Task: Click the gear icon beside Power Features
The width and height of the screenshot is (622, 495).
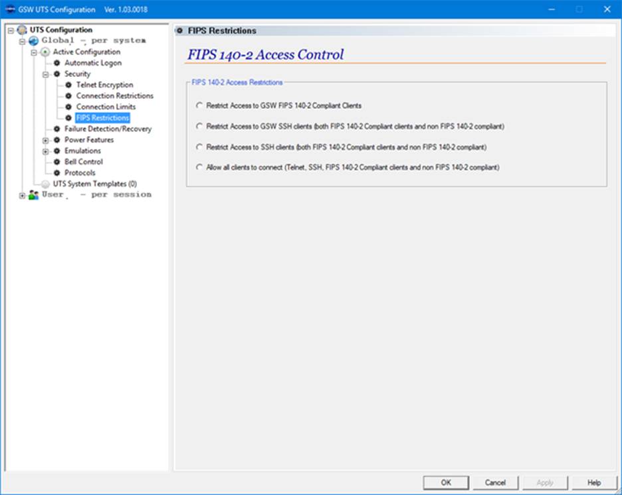Action: coord(56,140)
